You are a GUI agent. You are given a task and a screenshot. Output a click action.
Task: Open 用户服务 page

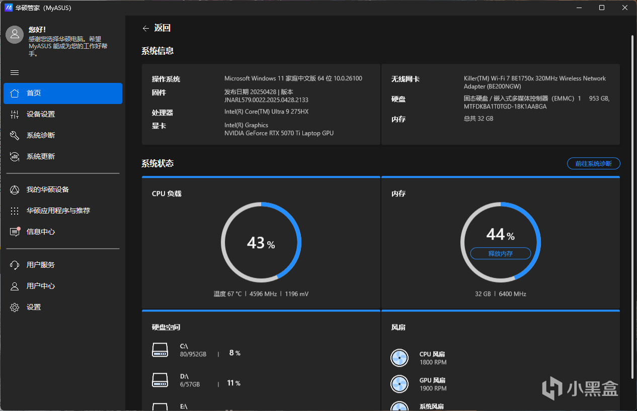(63, 265)
